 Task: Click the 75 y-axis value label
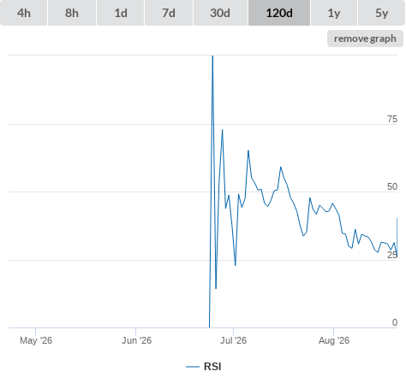click(x=392, y=119)
